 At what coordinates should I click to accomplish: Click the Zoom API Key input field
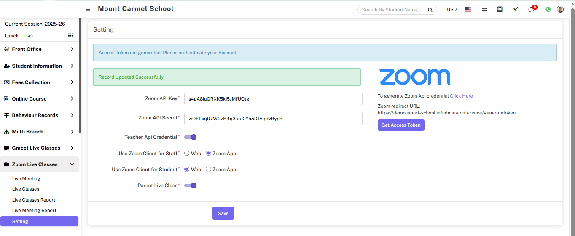click(273, 99)
